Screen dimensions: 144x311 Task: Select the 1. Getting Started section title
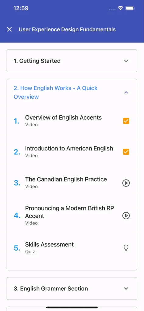click(x=37, y=61)
